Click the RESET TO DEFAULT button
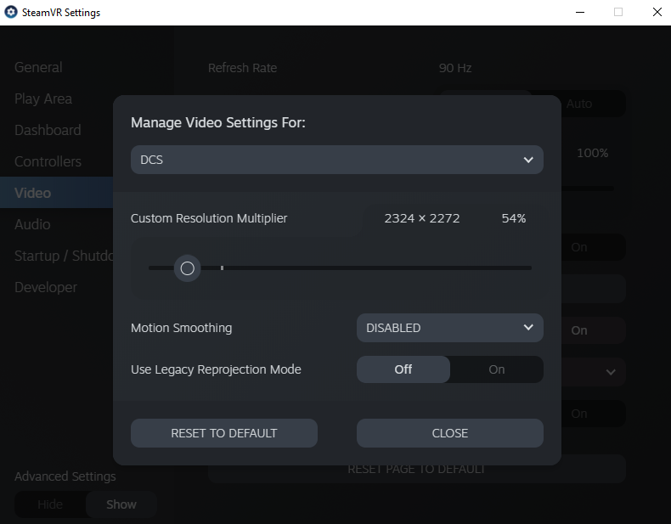671x524 pixels. tap(224, 433)
